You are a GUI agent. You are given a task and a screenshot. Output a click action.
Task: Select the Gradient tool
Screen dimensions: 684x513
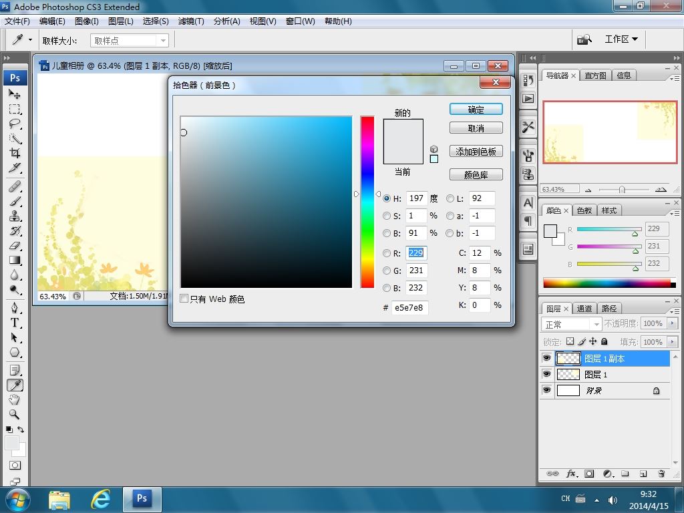click(15, 261)
